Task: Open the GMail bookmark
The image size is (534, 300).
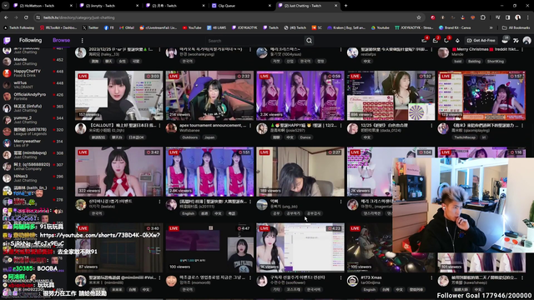Action: (127, 27)
